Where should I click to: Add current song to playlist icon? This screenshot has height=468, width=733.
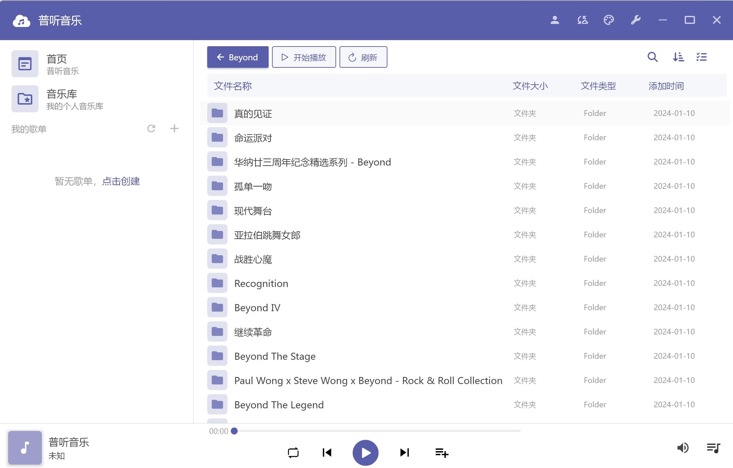click(442, 452)
